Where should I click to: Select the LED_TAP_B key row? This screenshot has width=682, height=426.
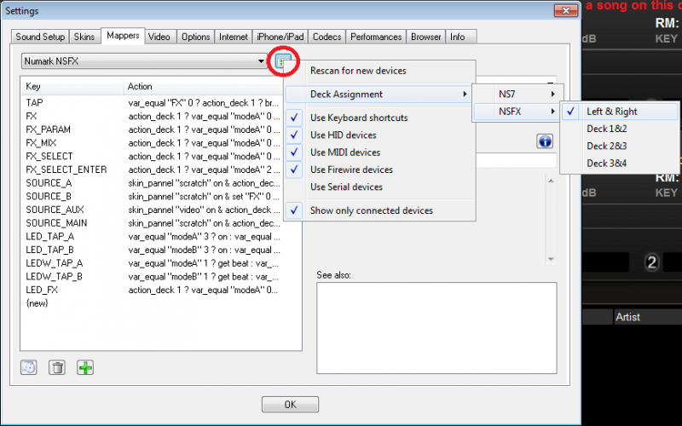(x=161, y=250)
